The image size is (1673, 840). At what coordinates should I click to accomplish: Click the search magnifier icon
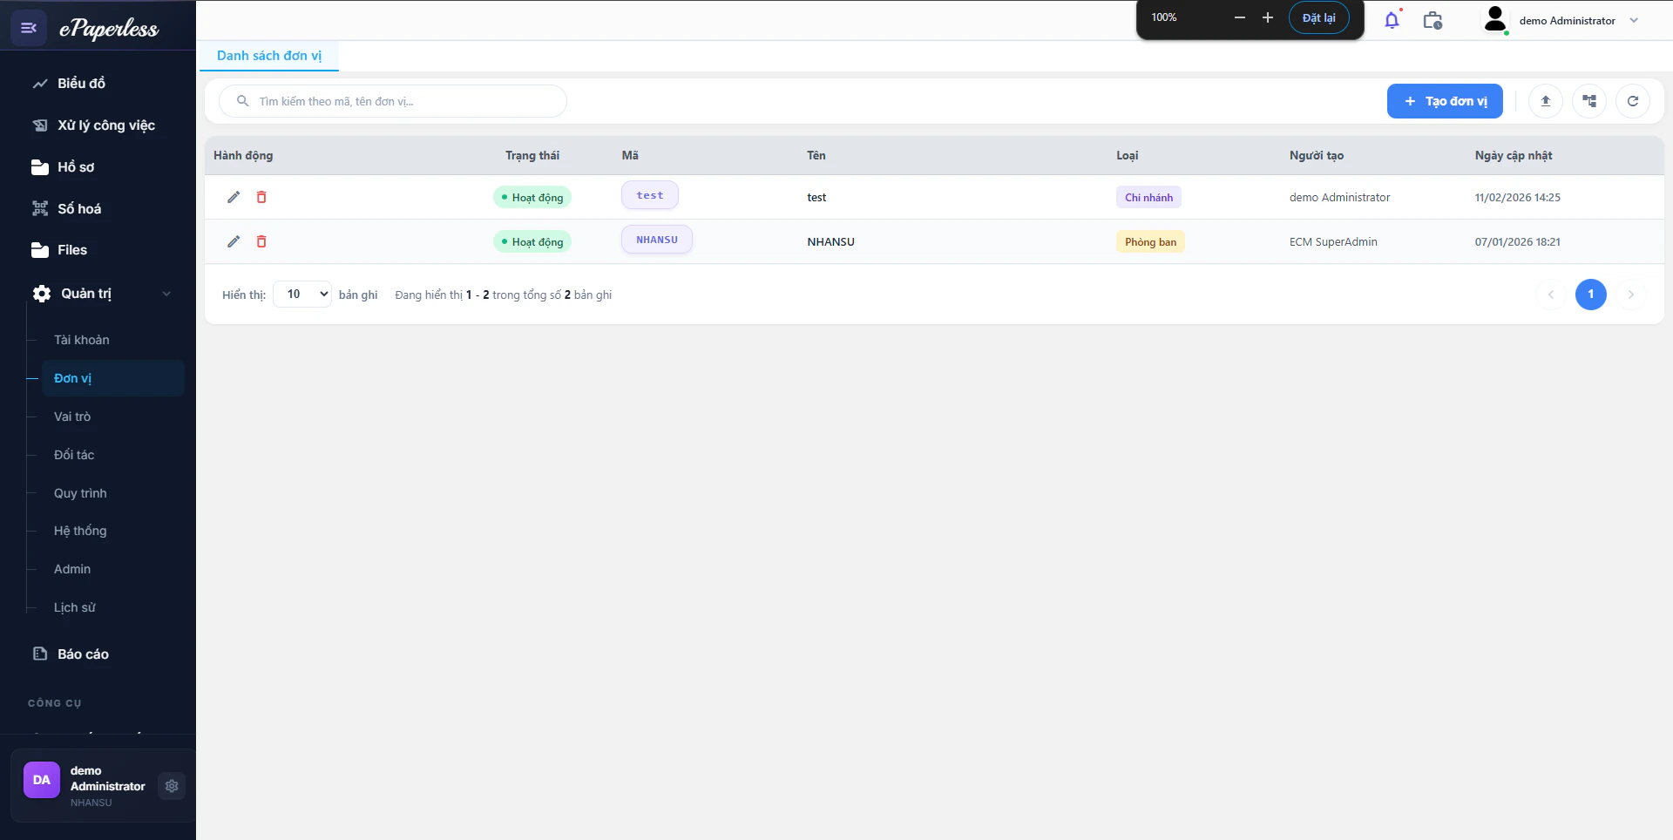click(x=243, y=101)
